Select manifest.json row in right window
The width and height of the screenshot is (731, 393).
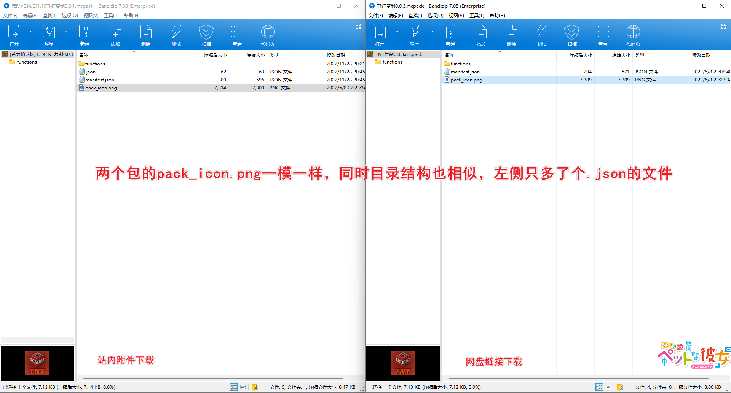586,72
